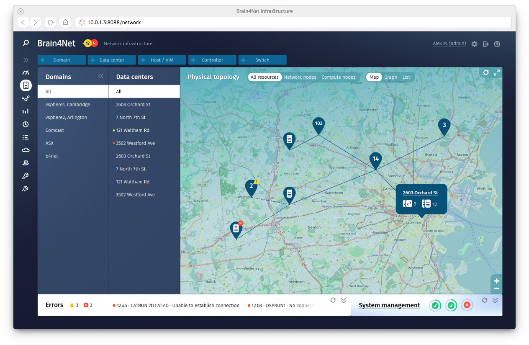Select the Network nodes filter

300,77
